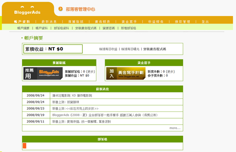Select the 帳戶摘要 sub-menu tab

point(23,28)
